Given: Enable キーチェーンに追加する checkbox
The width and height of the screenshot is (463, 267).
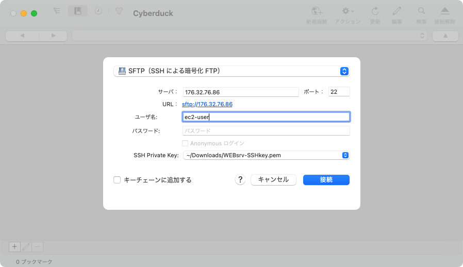Looking at the screenshot, I should [x=117, y=180].
